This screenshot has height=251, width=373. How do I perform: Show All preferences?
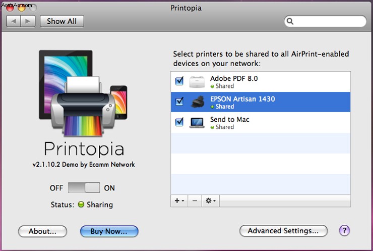coord(62,21)
